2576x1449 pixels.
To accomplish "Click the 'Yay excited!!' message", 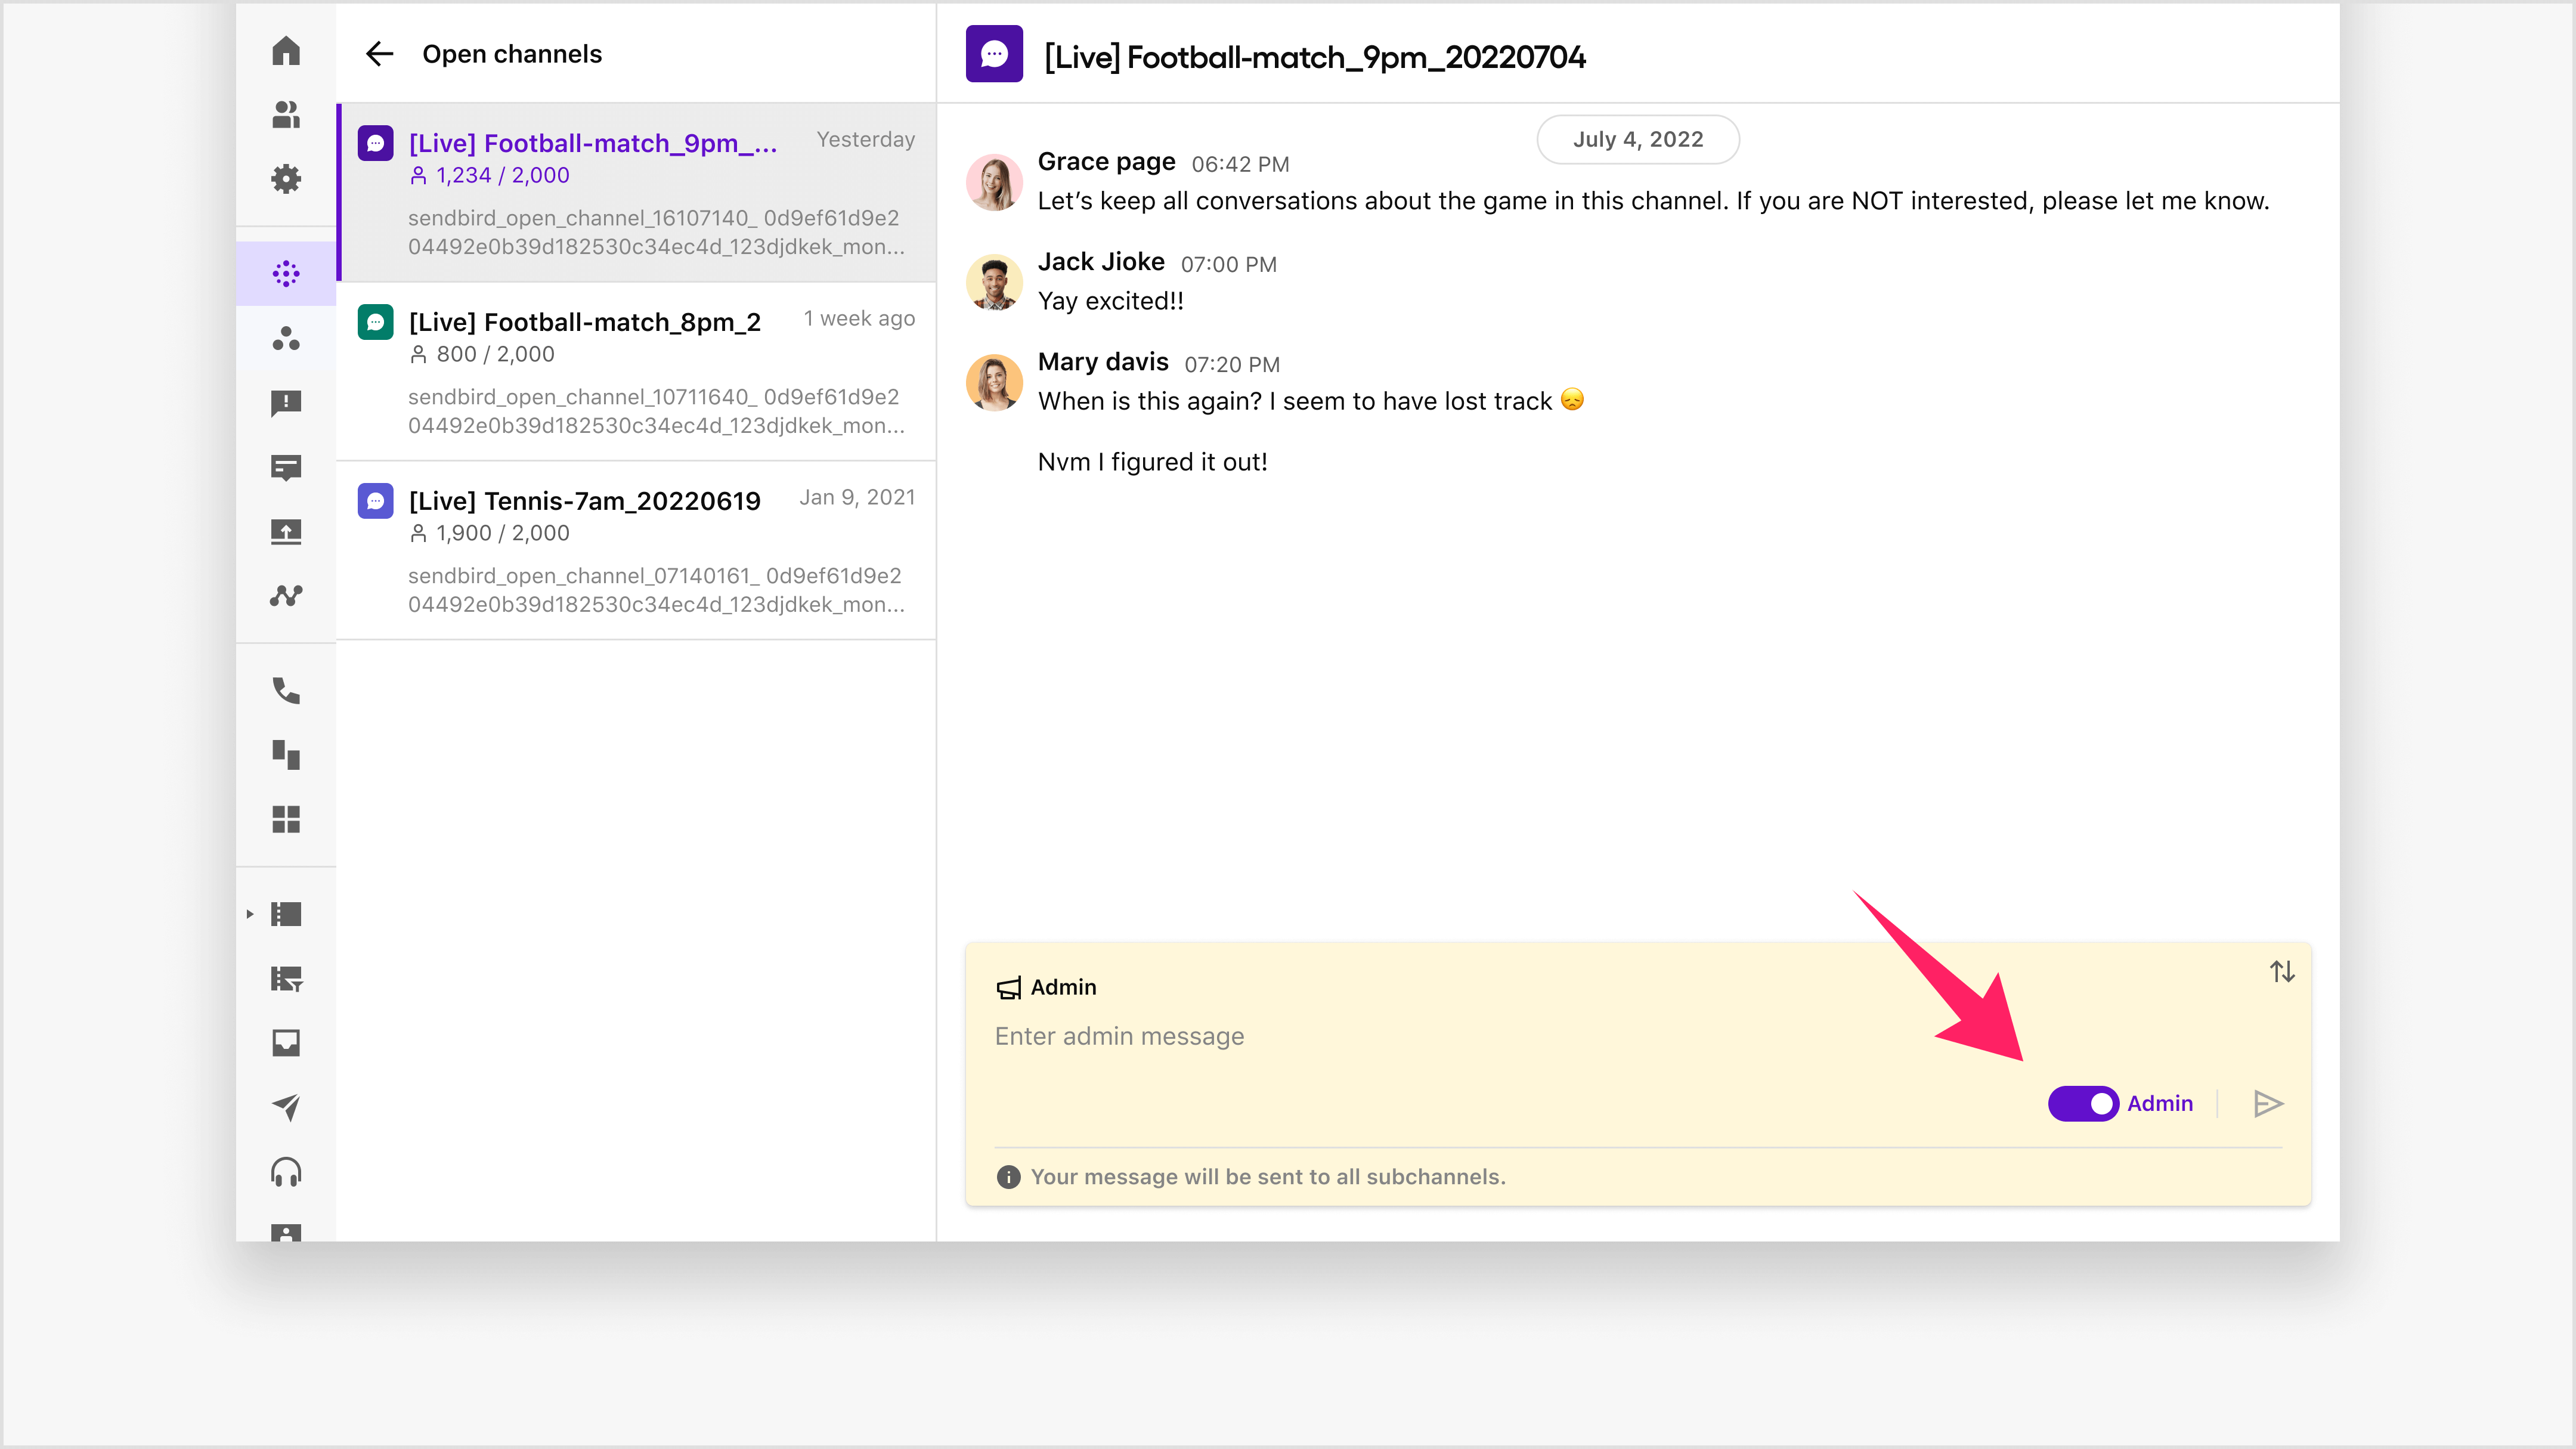I will 1111,301.
